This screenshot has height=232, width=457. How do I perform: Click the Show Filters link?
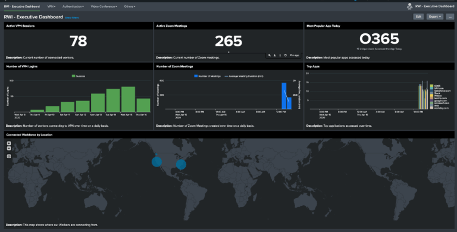tap(71, 18)
